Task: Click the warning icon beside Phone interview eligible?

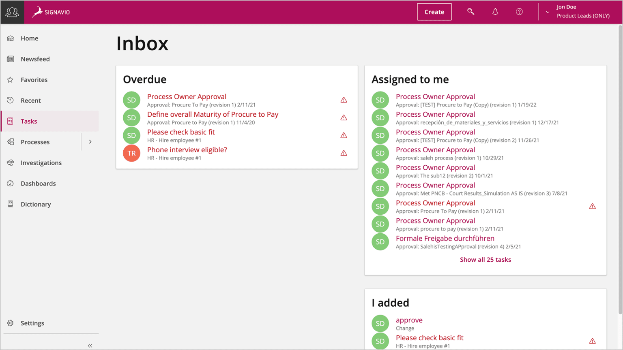Action: [x=344, y=153]
